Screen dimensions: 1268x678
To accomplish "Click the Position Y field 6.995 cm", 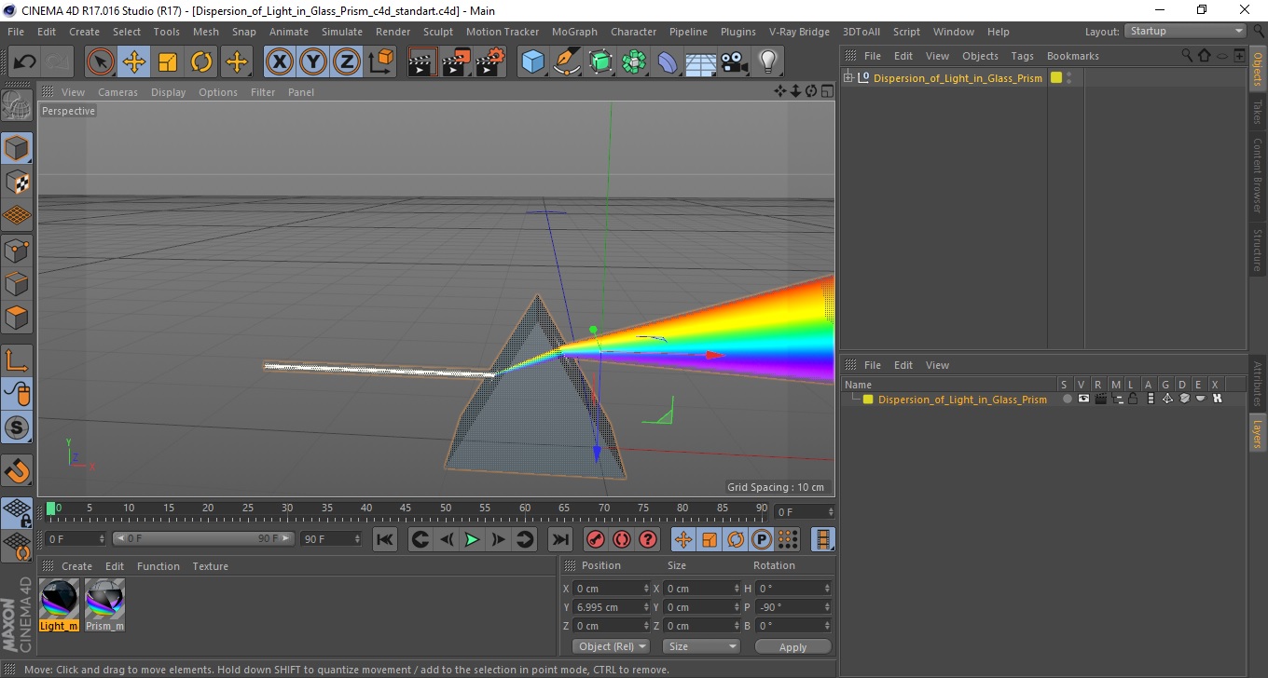I will point(612,607).
